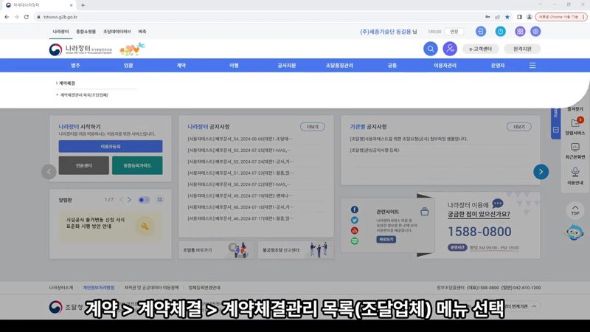Open the 계약 main menu

[x=181, y=66]
